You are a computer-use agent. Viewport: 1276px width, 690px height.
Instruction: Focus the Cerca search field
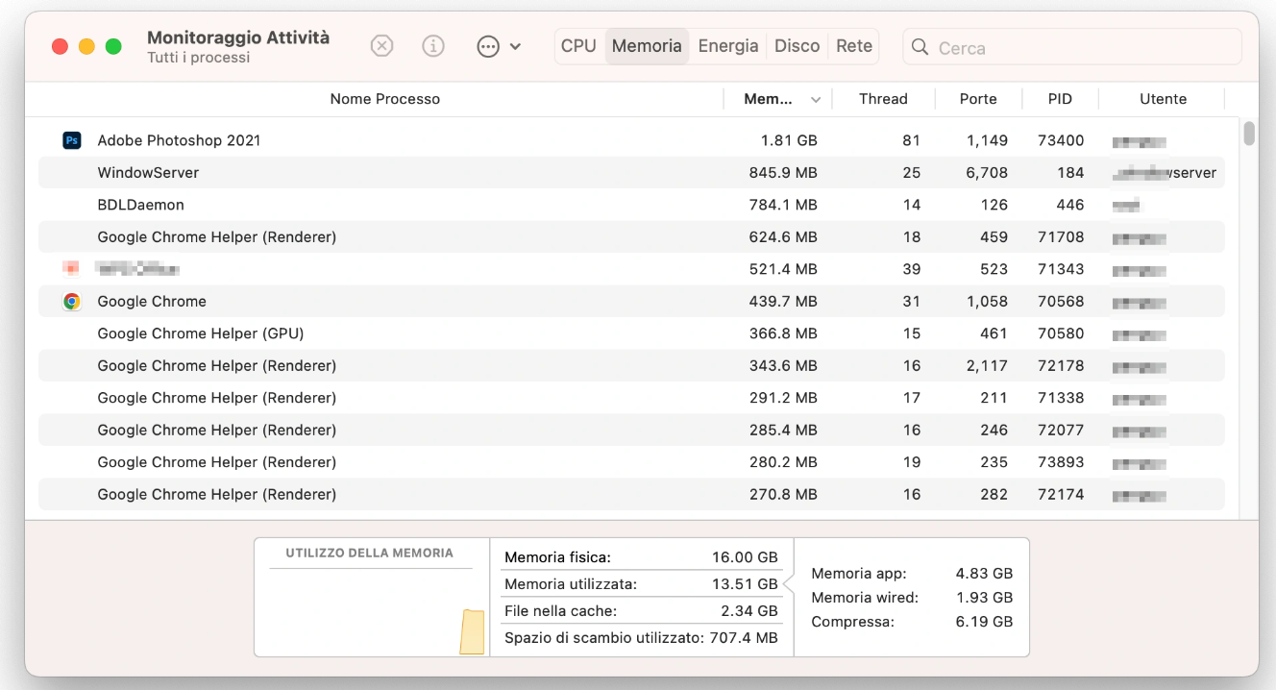coord(1072,47)
